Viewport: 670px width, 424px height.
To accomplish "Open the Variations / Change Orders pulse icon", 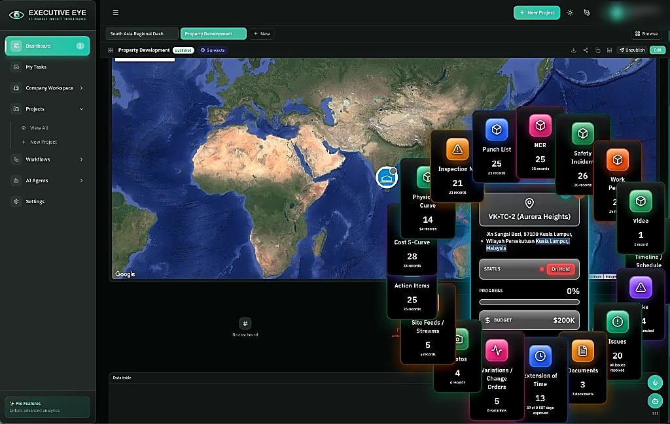I will point(497,351).
